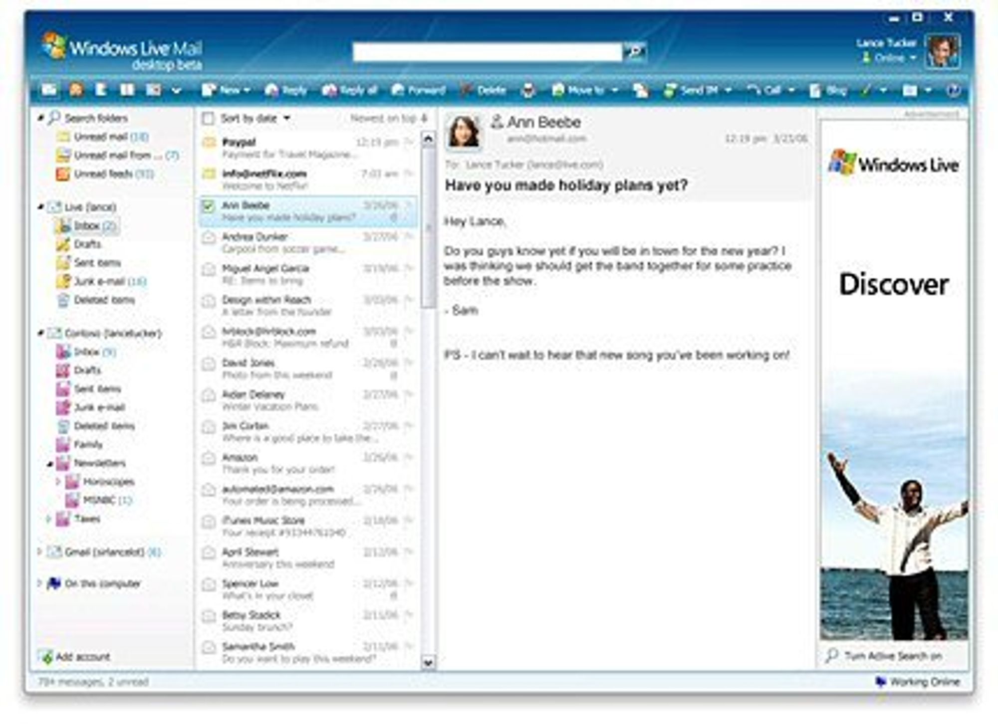Toggle the flag on the Paypal message
The image size is (998, 726).
click(x=409, y=142)
